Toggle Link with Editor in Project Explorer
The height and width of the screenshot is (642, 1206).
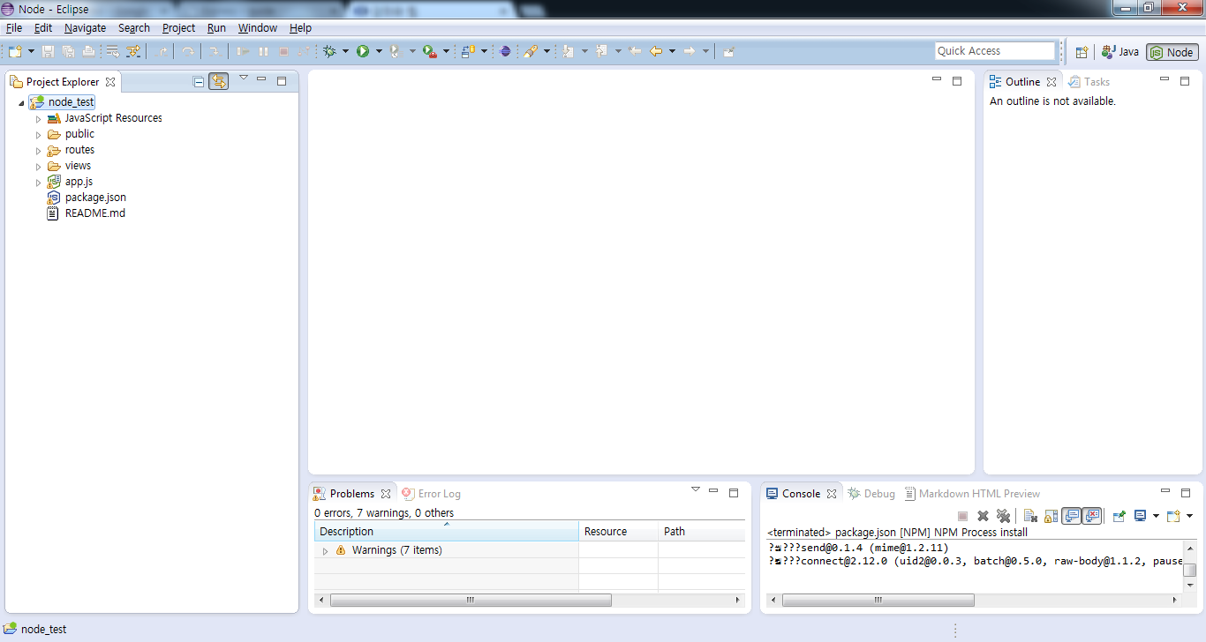click(x=219, y=82)
